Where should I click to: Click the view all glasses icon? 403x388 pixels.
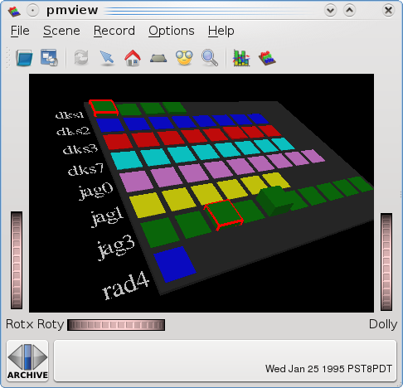pos(184,58)
